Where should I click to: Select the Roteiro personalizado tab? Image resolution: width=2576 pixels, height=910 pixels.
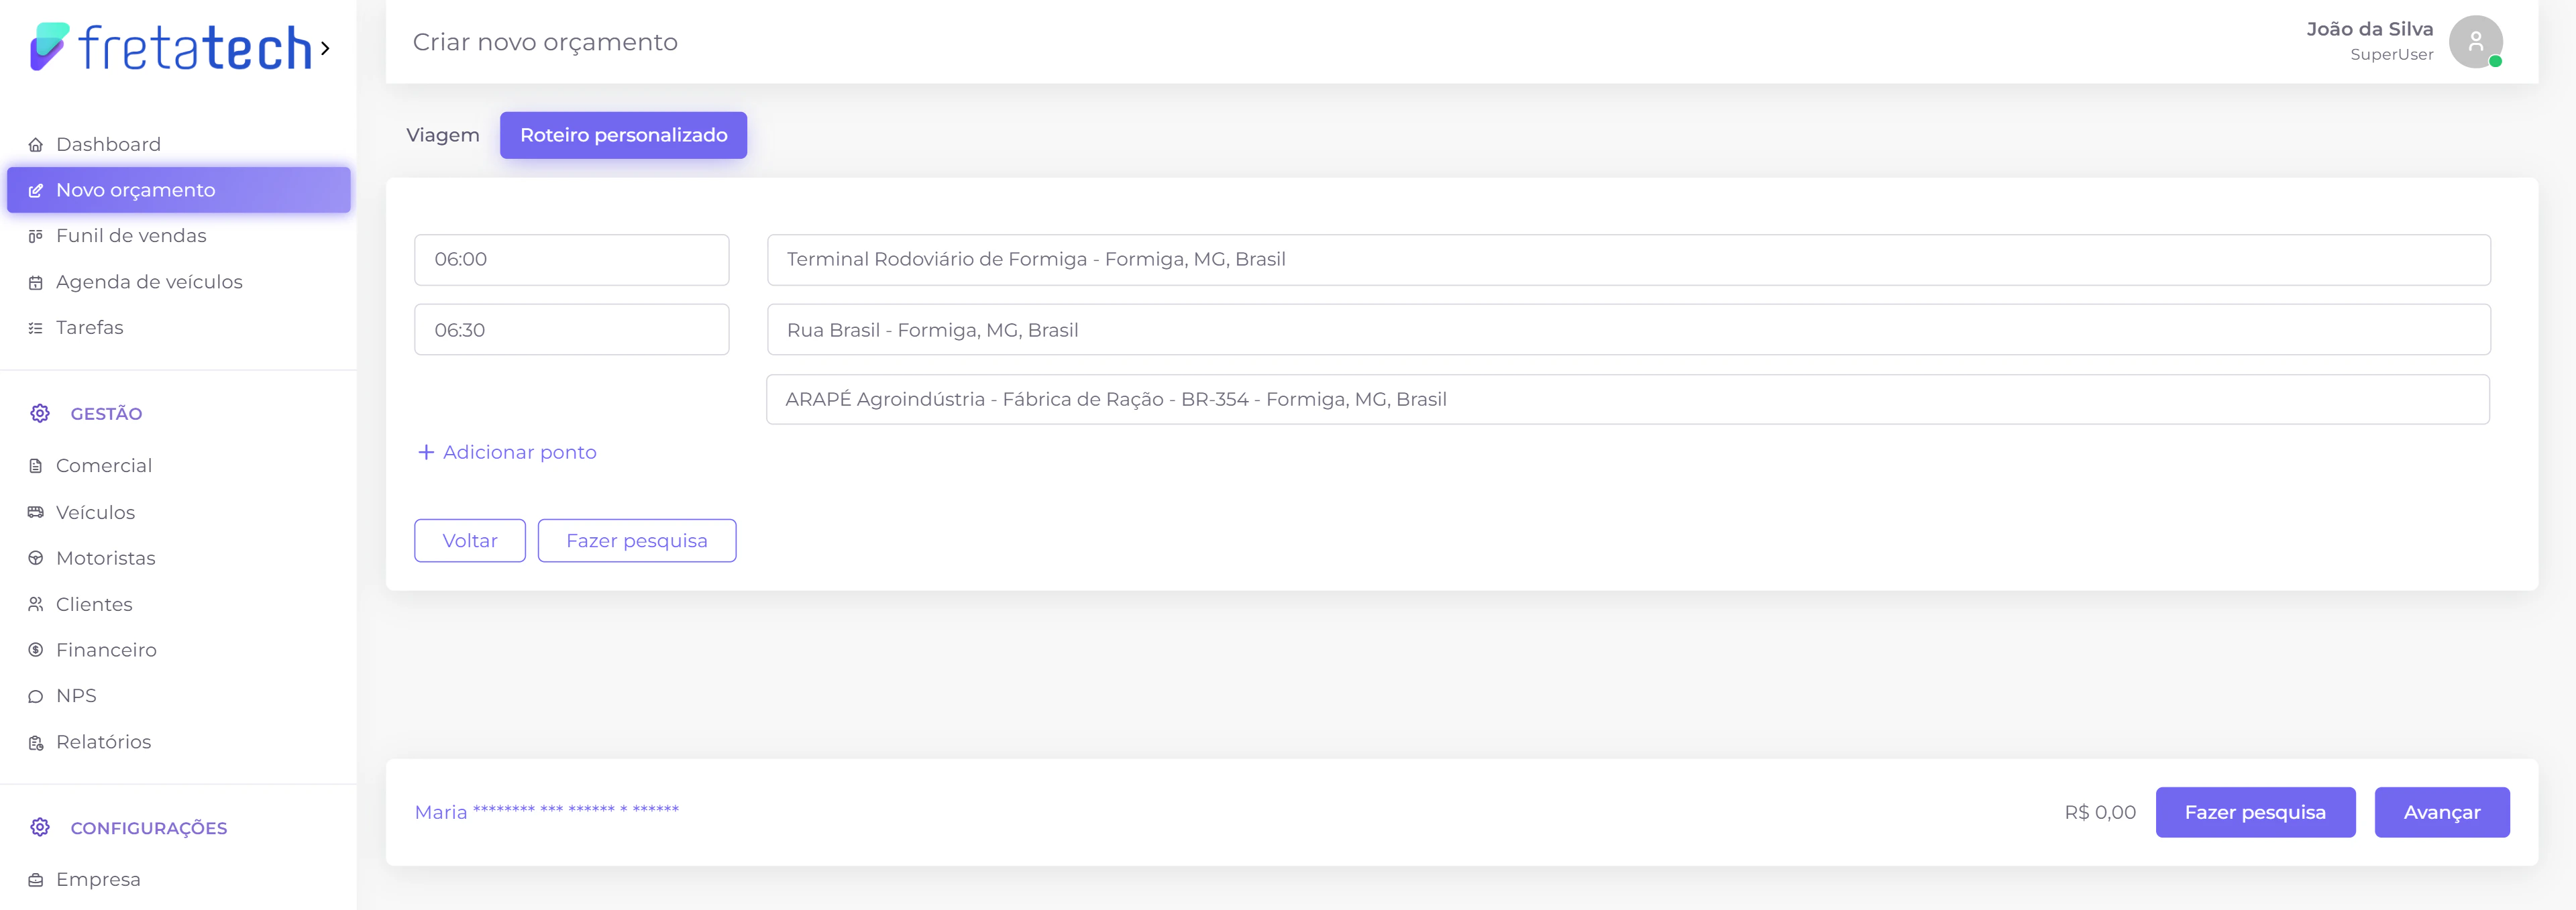coord(623,135)
